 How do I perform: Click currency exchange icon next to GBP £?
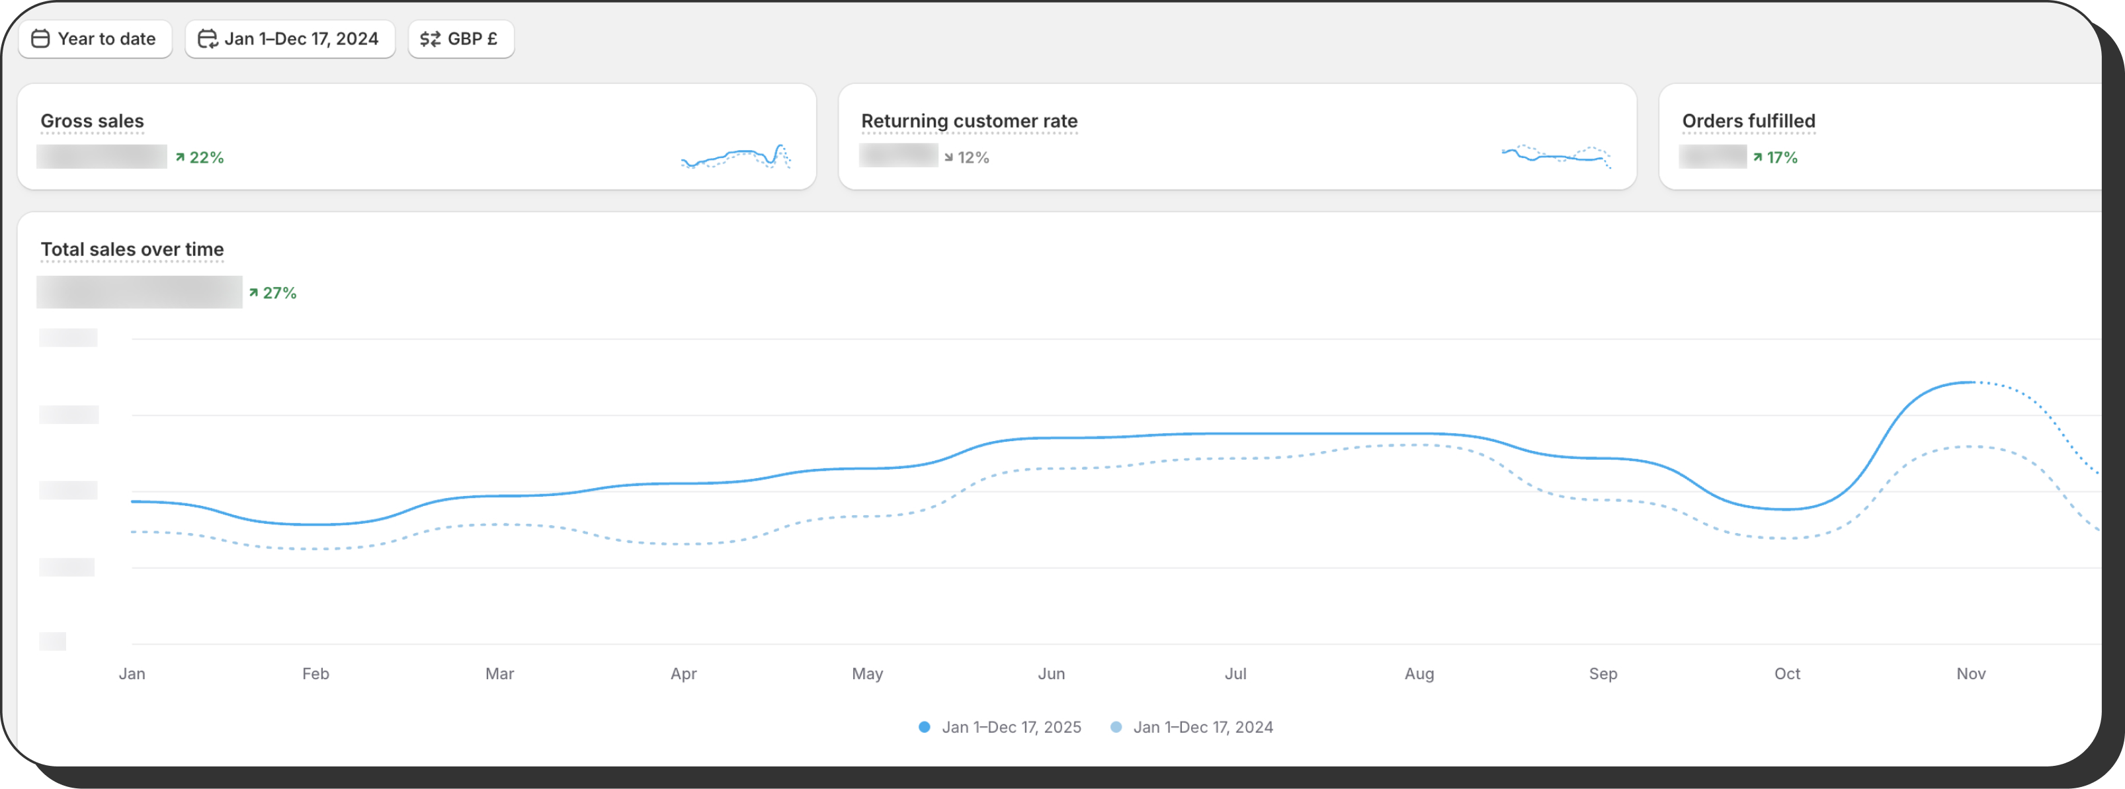(x=430, y=39)
